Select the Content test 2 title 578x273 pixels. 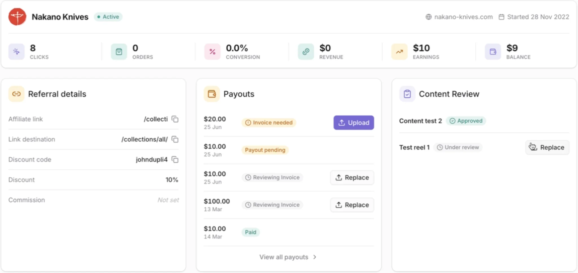(421, 121)
